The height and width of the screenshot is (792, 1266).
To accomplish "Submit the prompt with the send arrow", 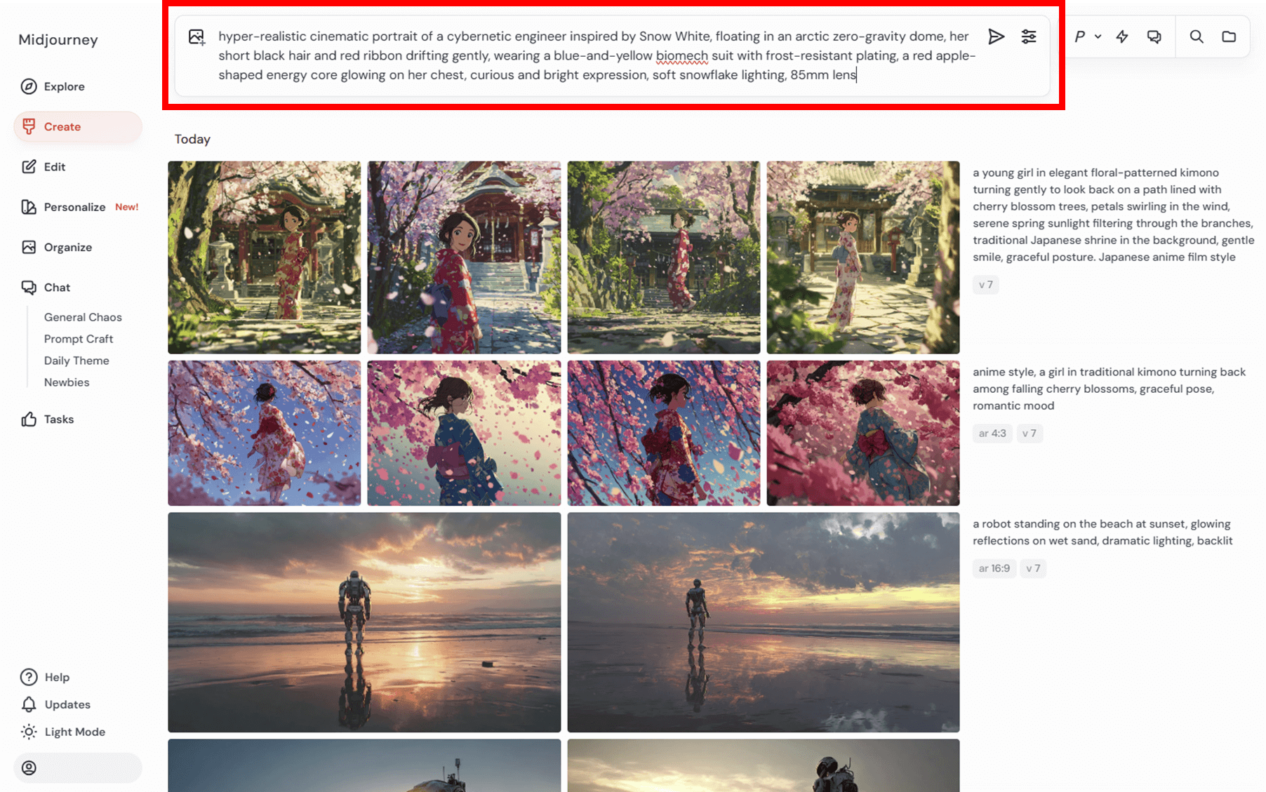I will click(996, 36).
